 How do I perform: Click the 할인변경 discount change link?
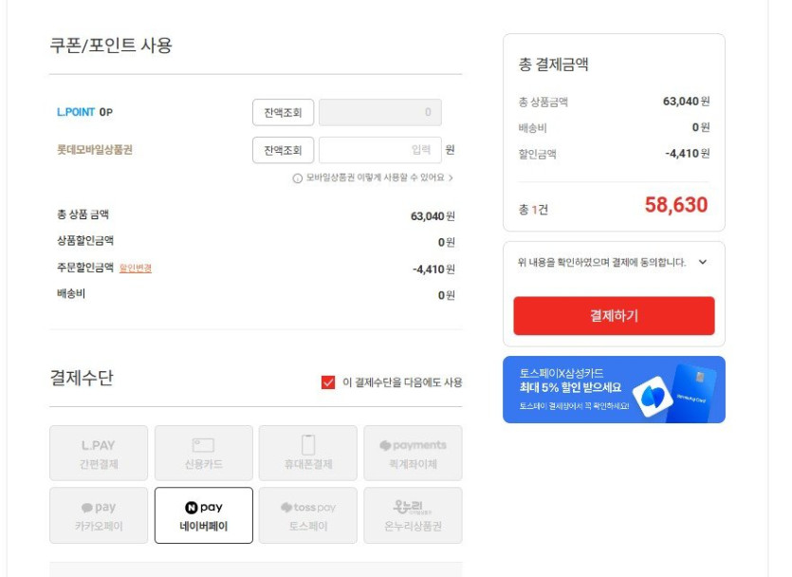[136, 269]
